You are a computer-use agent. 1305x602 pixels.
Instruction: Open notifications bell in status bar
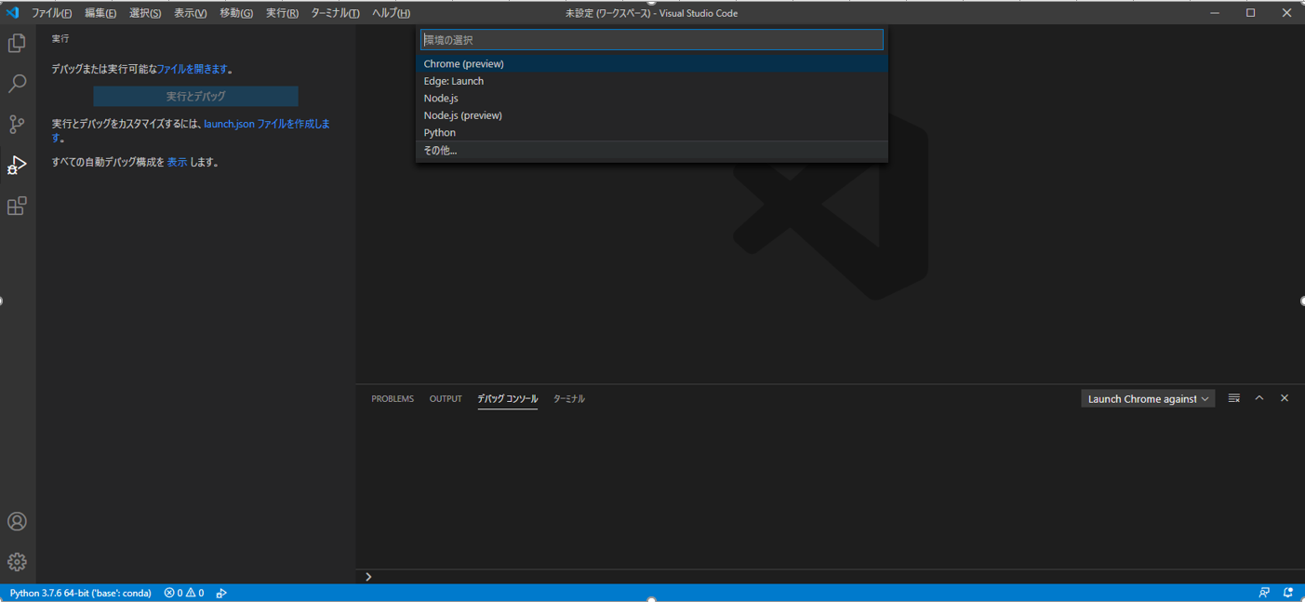click(1288, 593)
